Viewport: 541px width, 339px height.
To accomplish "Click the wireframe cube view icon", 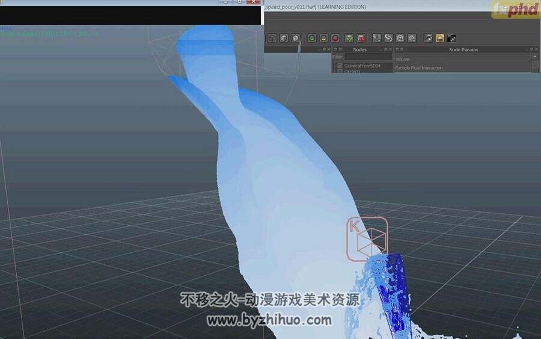I will pos(272,38).
